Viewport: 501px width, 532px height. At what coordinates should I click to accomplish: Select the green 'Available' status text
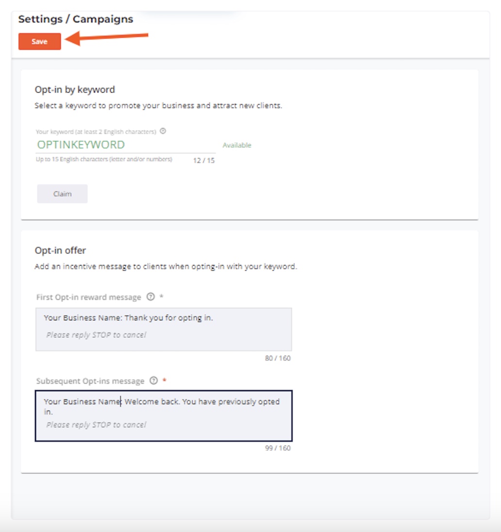point(237,145)
